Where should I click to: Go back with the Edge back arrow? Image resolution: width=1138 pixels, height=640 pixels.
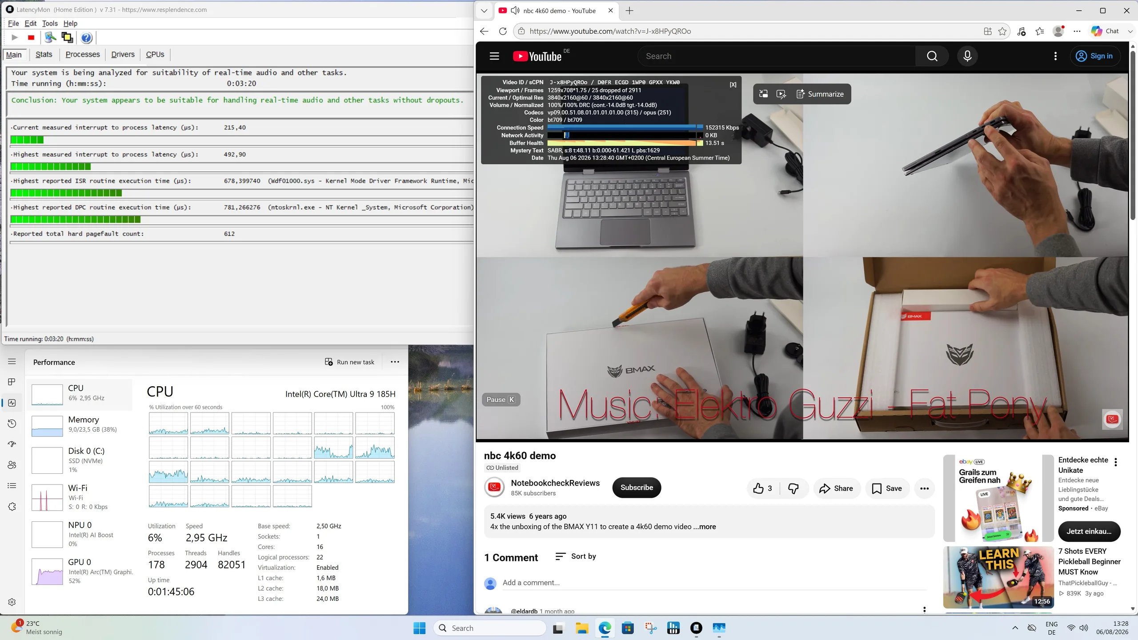point(484,31)
